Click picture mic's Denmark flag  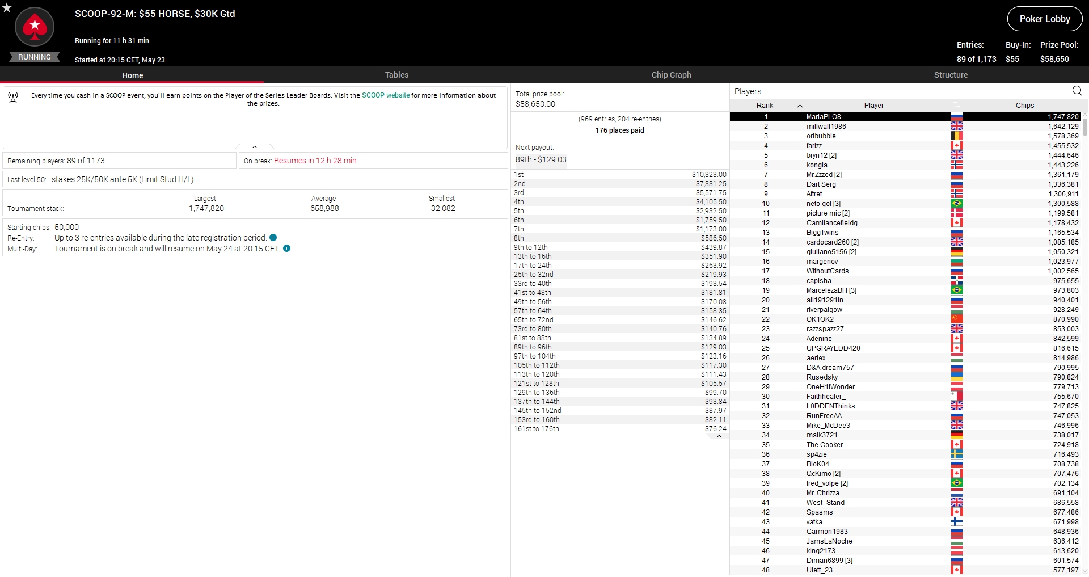pos(956,213)
